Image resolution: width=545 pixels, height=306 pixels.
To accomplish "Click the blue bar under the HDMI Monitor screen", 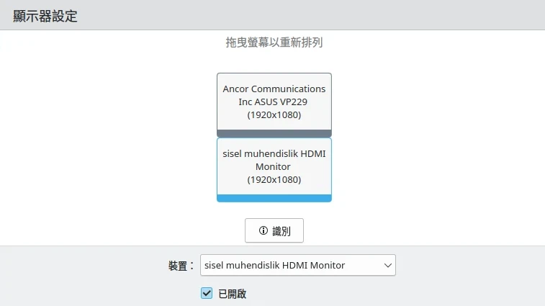I will [274, 198].
